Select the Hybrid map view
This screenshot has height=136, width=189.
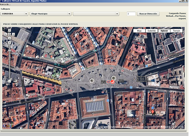point(164,31)
